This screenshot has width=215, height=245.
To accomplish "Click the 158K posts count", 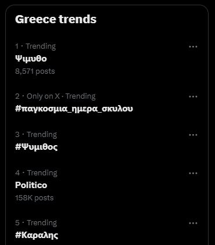I will (34, 198).
